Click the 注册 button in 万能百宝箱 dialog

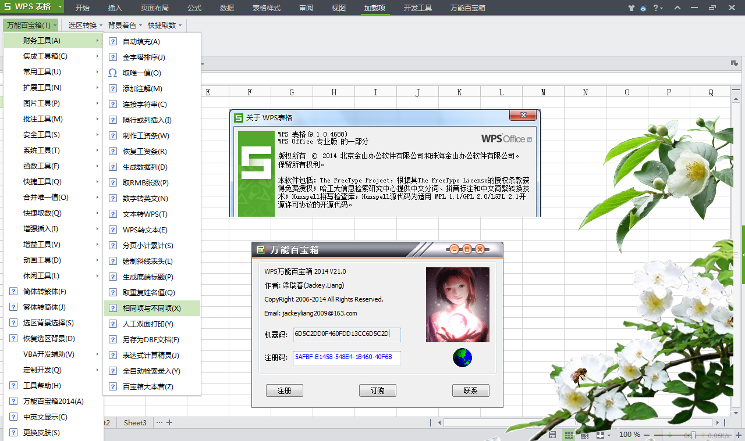(x=285, y=390)
